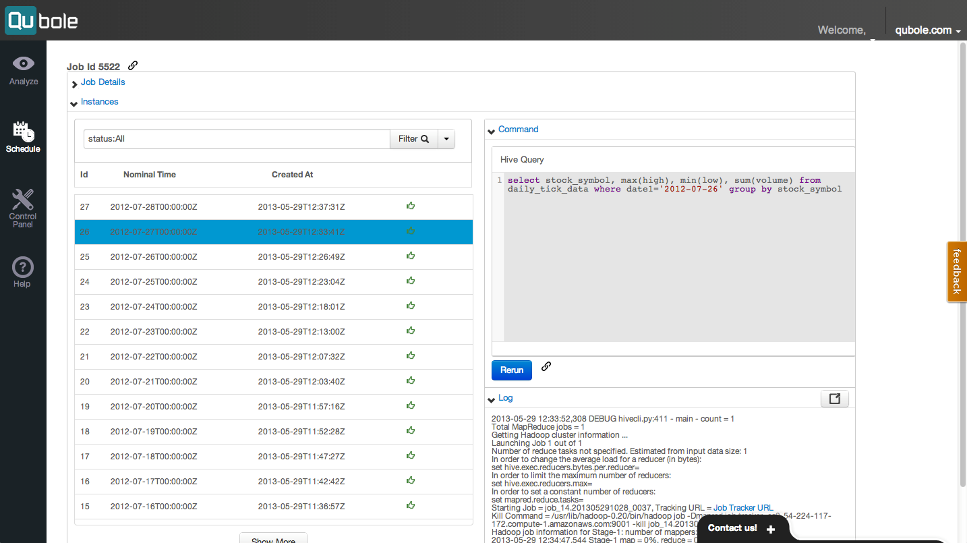The image size is (967, 543).
Task: Select instance row with Nominal Time 2012-07-28T00:00:00Z
Action: (273, 206)
